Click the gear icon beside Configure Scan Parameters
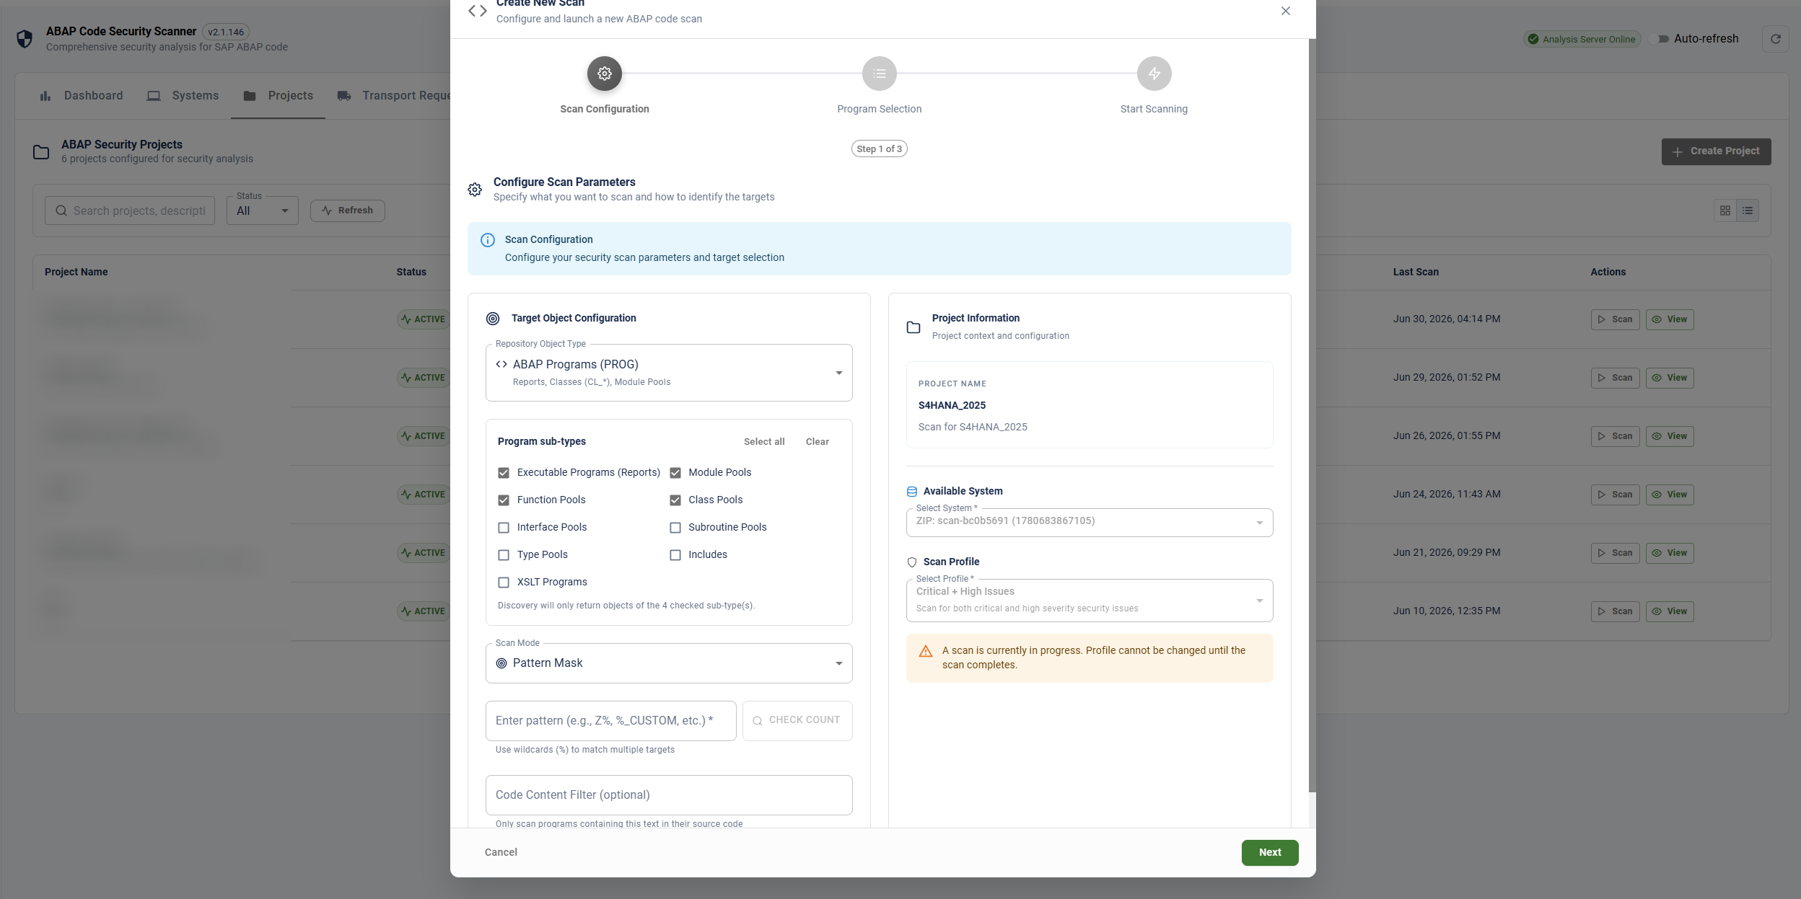This screenshot has width=1801, height=899. pos(475,190)
